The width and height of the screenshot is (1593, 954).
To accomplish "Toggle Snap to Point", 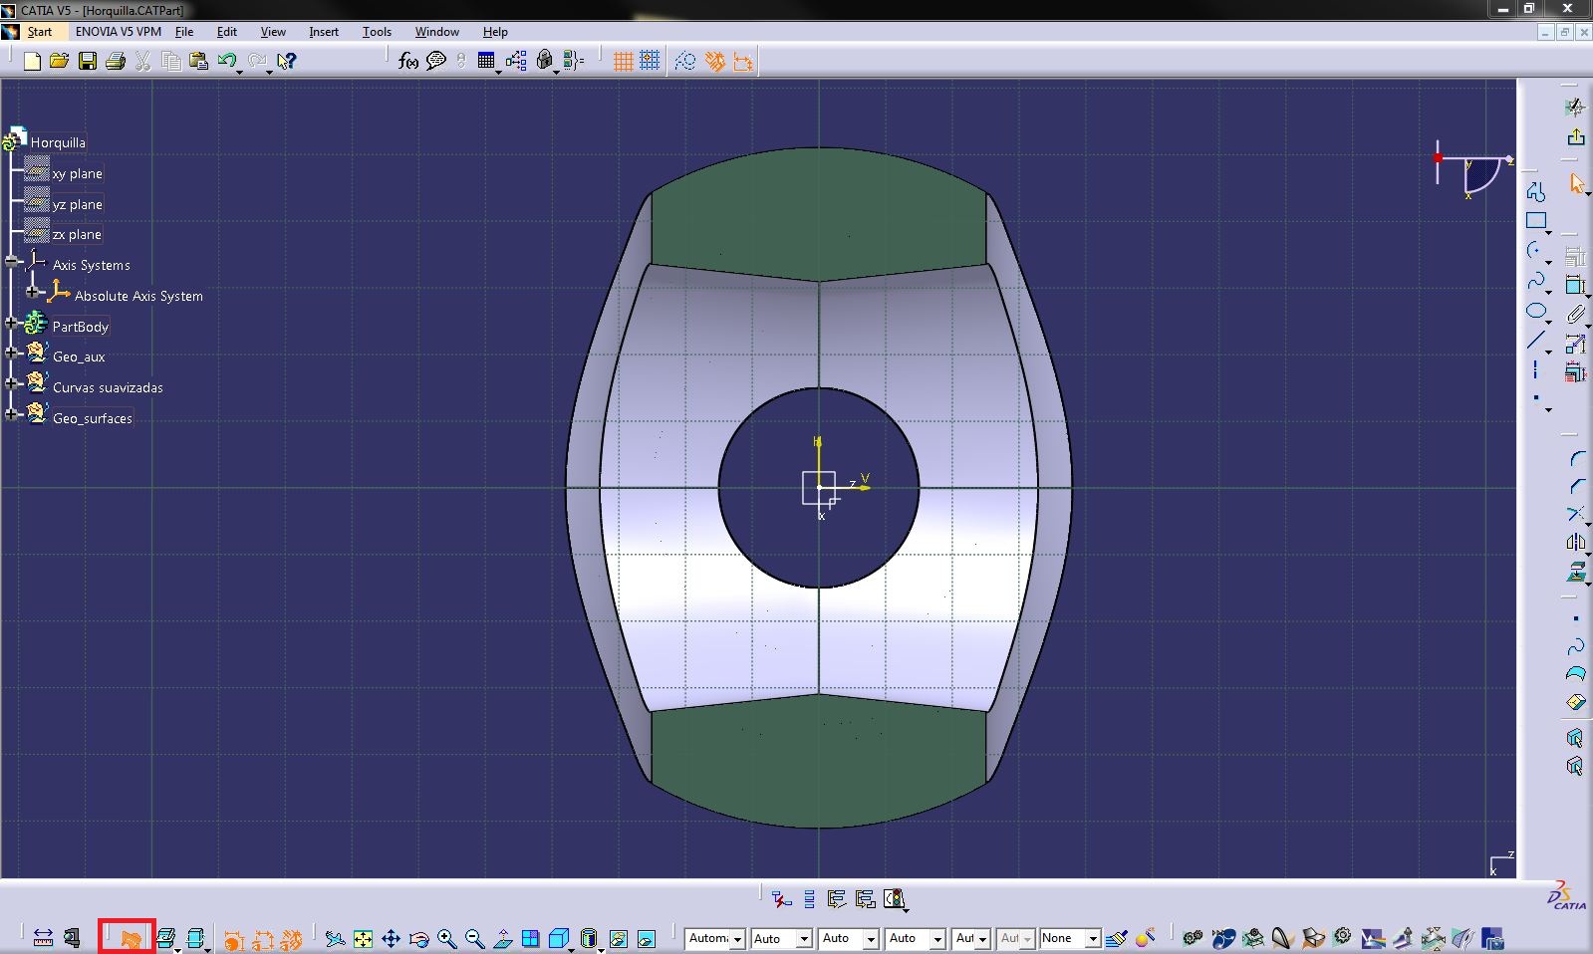I will [650, 62].
